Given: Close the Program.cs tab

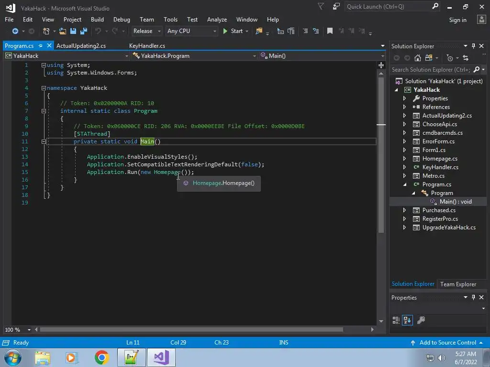Looking at the screenshot, I should coord(49,45).
